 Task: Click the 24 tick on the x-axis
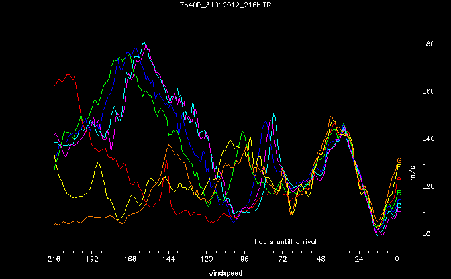pos(359,260)
